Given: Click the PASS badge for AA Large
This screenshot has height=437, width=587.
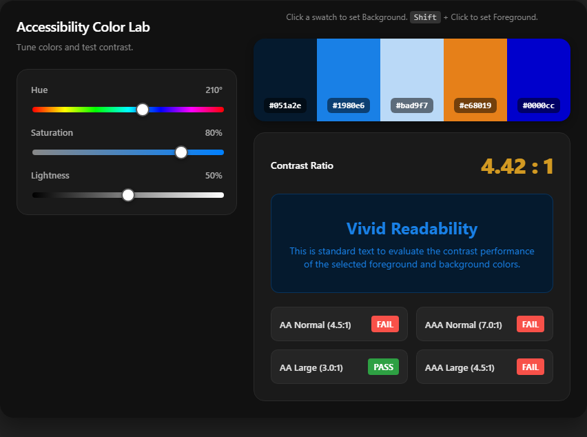Looking at the screenshot, I should [383, 367].
